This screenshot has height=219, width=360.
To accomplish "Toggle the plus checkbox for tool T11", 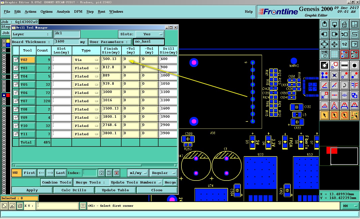I will tap(16, 134).
